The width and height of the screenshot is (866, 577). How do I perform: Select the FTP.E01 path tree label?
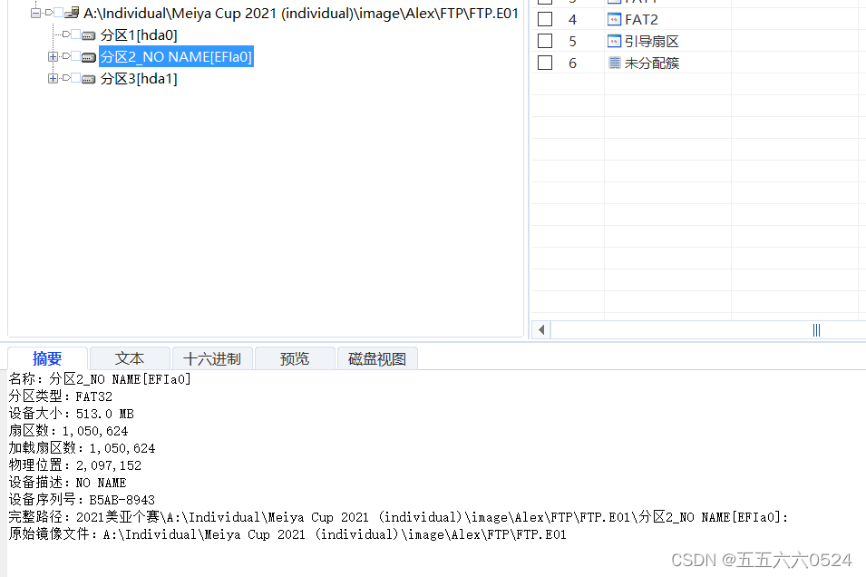301,14
